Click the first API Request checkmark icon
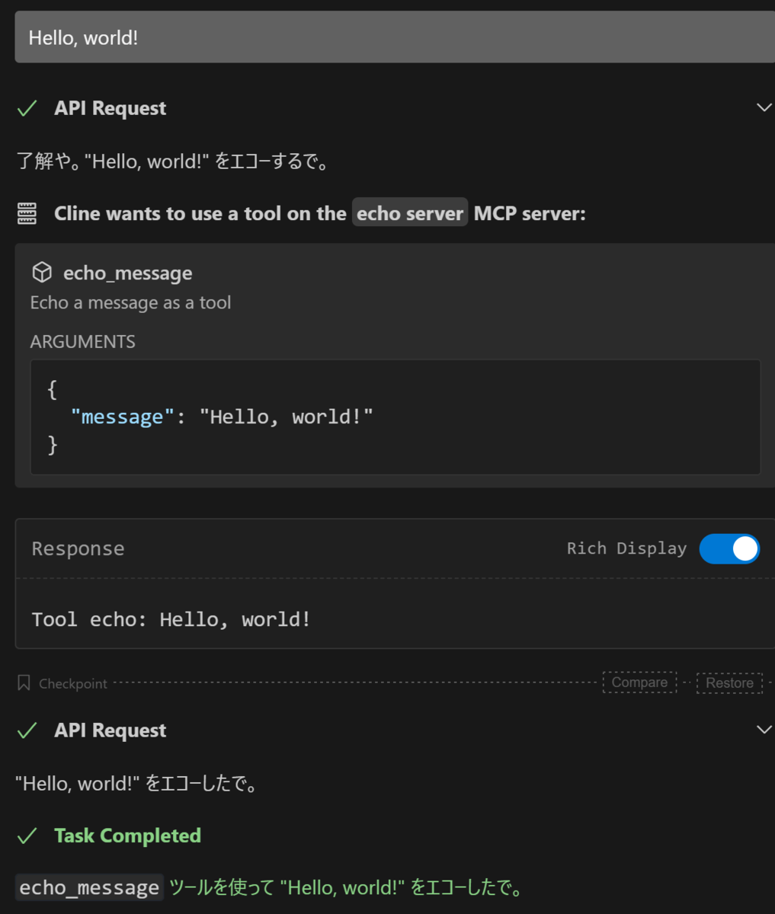Screen dimensions: 775x914 point(27,109)
